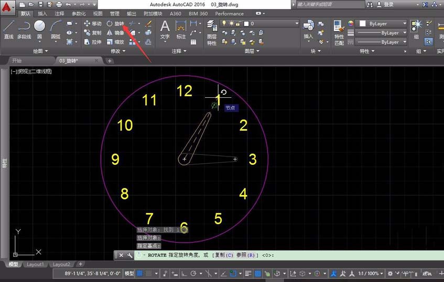Click the Reference (参照 R) command option
Image resolution: width=444 pixels, height=282 pixels.
tap(245, 255)
